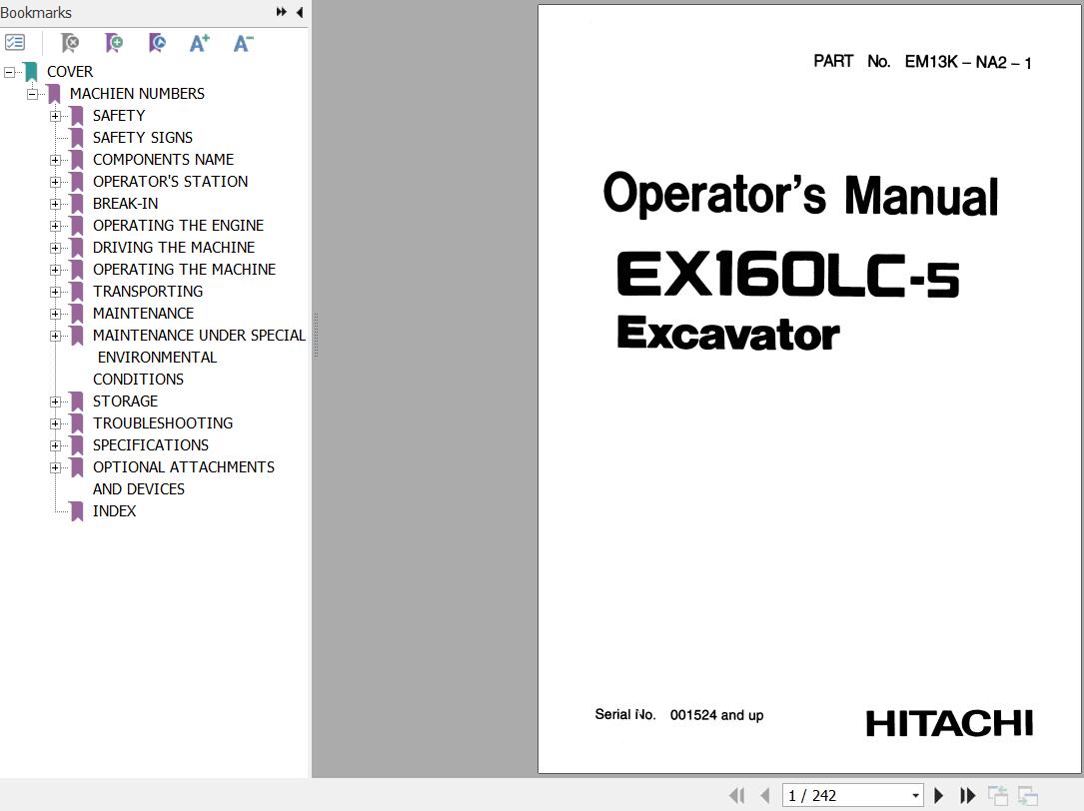Increase bookmark text size with A+
The height and width of the screenshot is (811, 1084).
tap(200, 43)
